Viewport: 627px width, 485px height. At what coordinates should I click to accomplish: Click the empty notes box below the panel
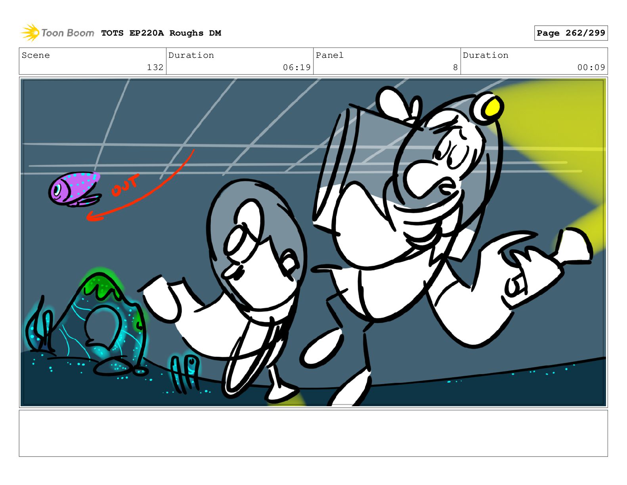point(313,433)
